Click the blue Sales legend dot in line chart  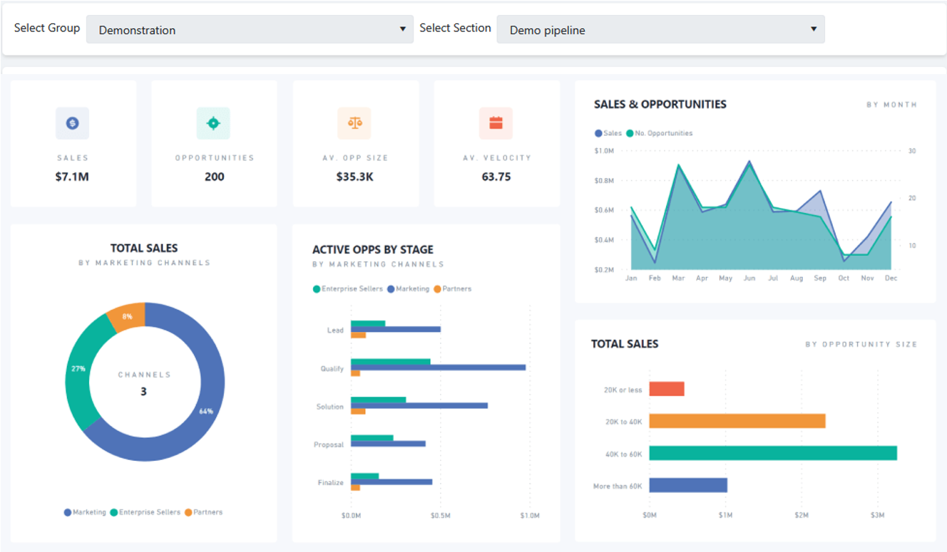[x=598, y=133]
